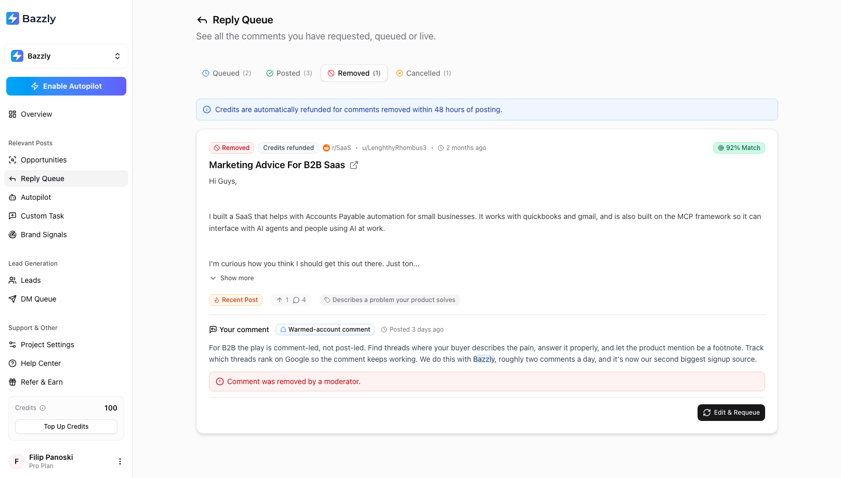Click Describes a problem your product solves tag
This screenshot has height=478, width=841.
390,300
